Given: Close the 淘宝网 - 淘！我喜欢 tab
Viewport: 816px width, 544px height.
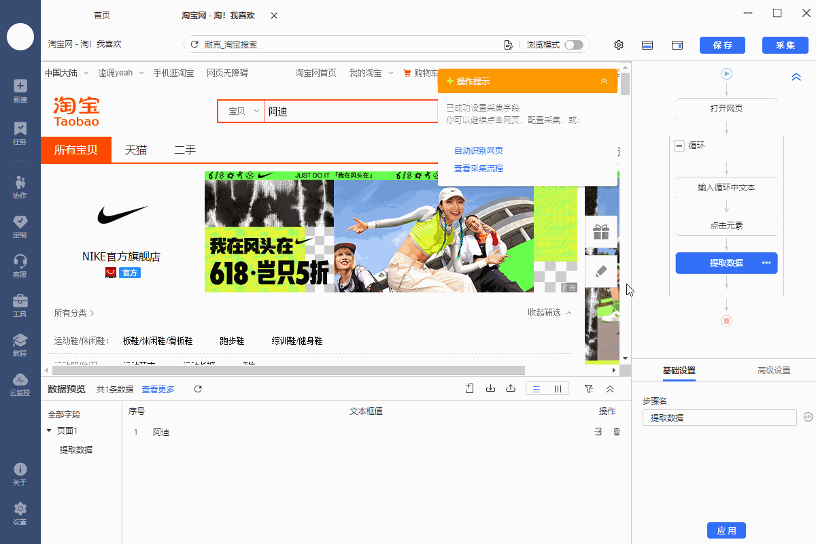Looking at the screenshot, I should pos(273,15).
